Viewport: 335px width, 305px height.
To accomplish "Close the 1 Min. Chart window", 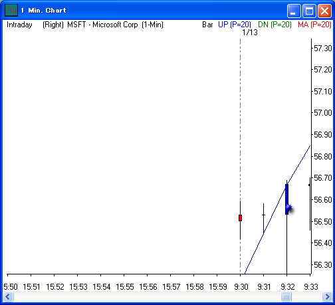I will (x=324, y=11).
